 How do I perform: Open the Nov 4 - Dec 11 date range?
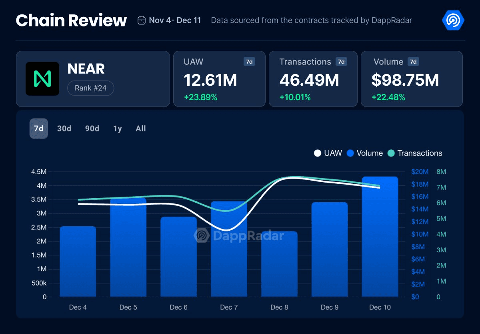[x=175, y=20]
